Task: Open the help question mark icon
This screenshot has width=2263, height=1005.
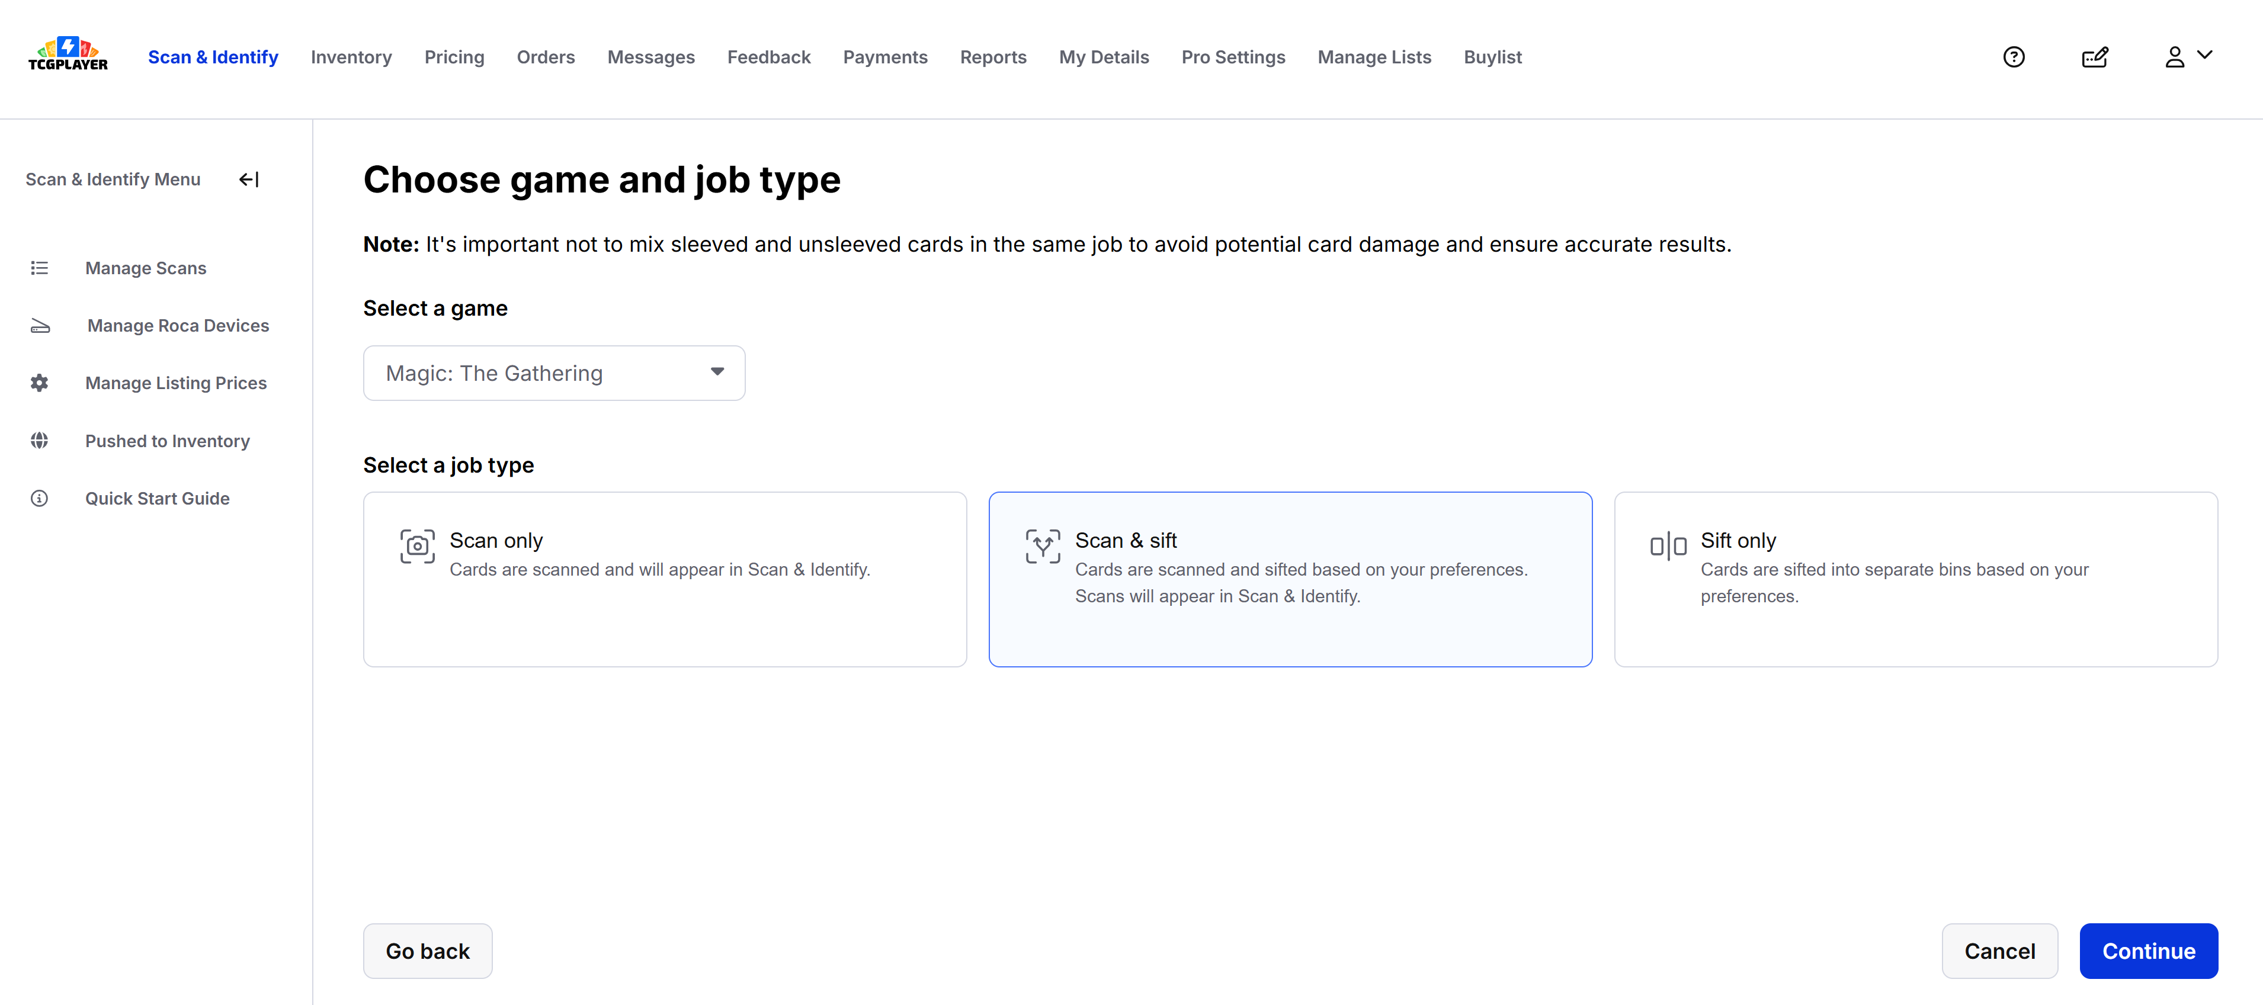Action: click(x=2014, y=57)
